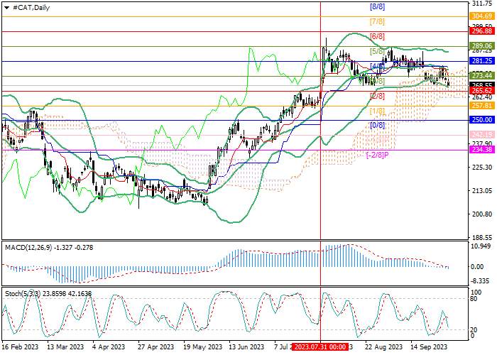Image resolution: width=497 pixels, height=355 pixels.
Task: Select the 225.30 price scale value
Action: click(x=482, y=168)
